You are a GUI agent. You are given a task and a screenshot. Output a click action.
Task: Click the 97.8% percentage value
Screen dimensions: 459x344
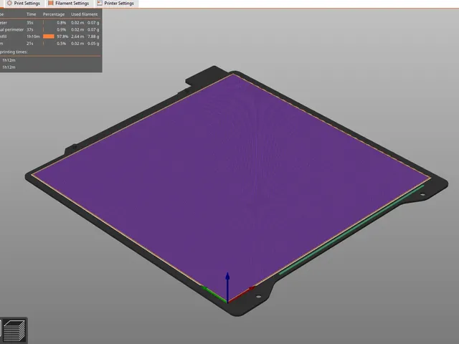pyautogui.click(x=62, y=37)
